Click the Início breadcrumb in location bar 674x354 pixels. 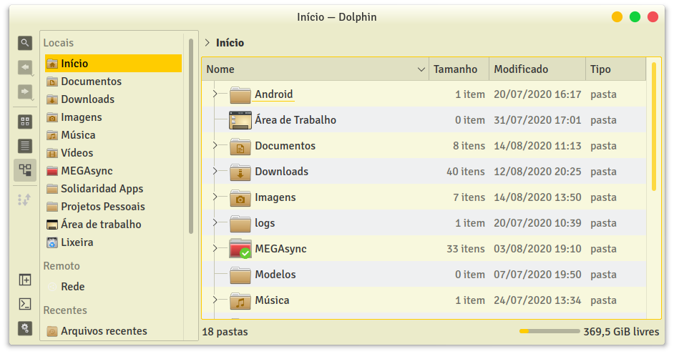click(230, 43)
